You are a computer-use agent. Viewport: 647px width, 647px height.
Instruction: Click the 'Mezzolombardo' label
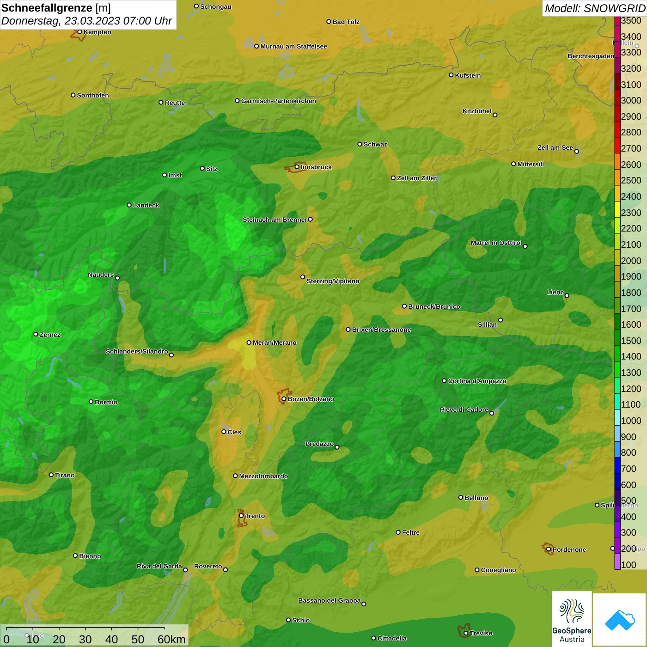pyautogui.click(x=263, y=476)
